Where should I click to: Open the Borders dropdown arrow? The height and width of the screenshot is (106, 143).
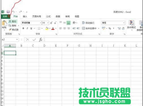pos(42,28)
